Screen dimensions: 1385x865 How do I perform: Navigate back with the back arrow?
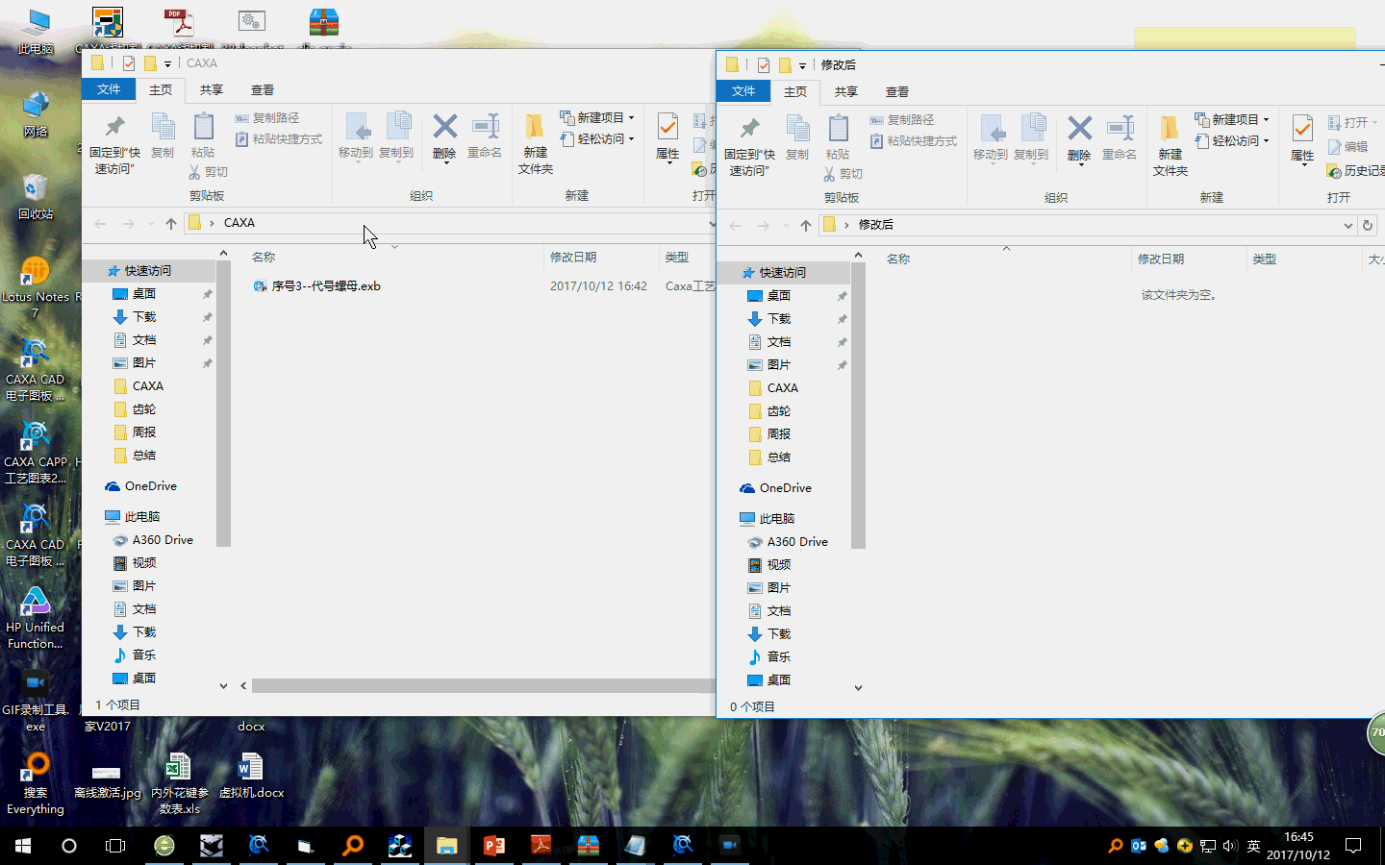pyautogui.click(x=100, y=223)
